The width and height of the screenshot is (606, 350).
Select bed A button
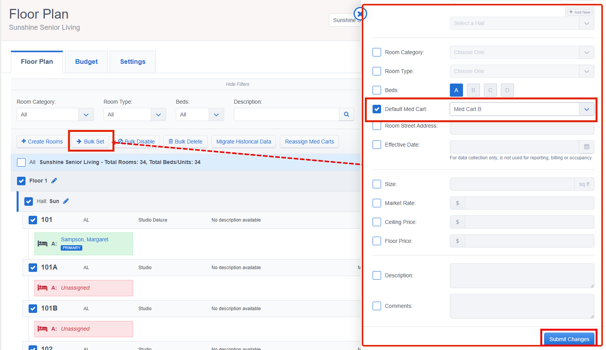[456, 90]
